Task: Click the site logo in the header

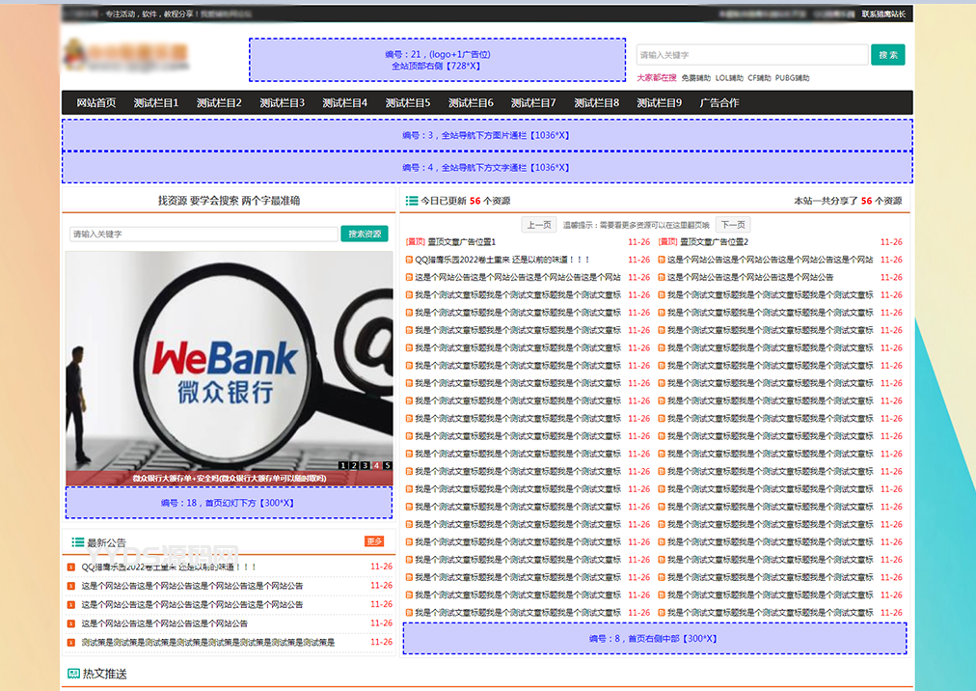Action: 125,56
